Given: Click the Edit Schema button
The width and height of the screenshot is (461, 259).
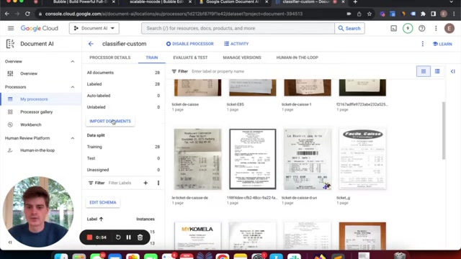Looking at the screenshot, I should point(103,202).
